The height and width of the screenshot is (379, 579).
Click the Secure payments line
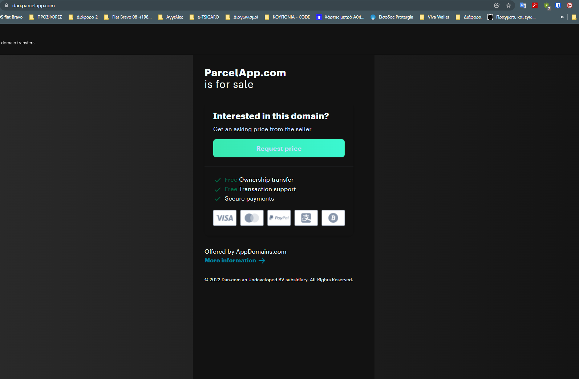pos(249,199)
